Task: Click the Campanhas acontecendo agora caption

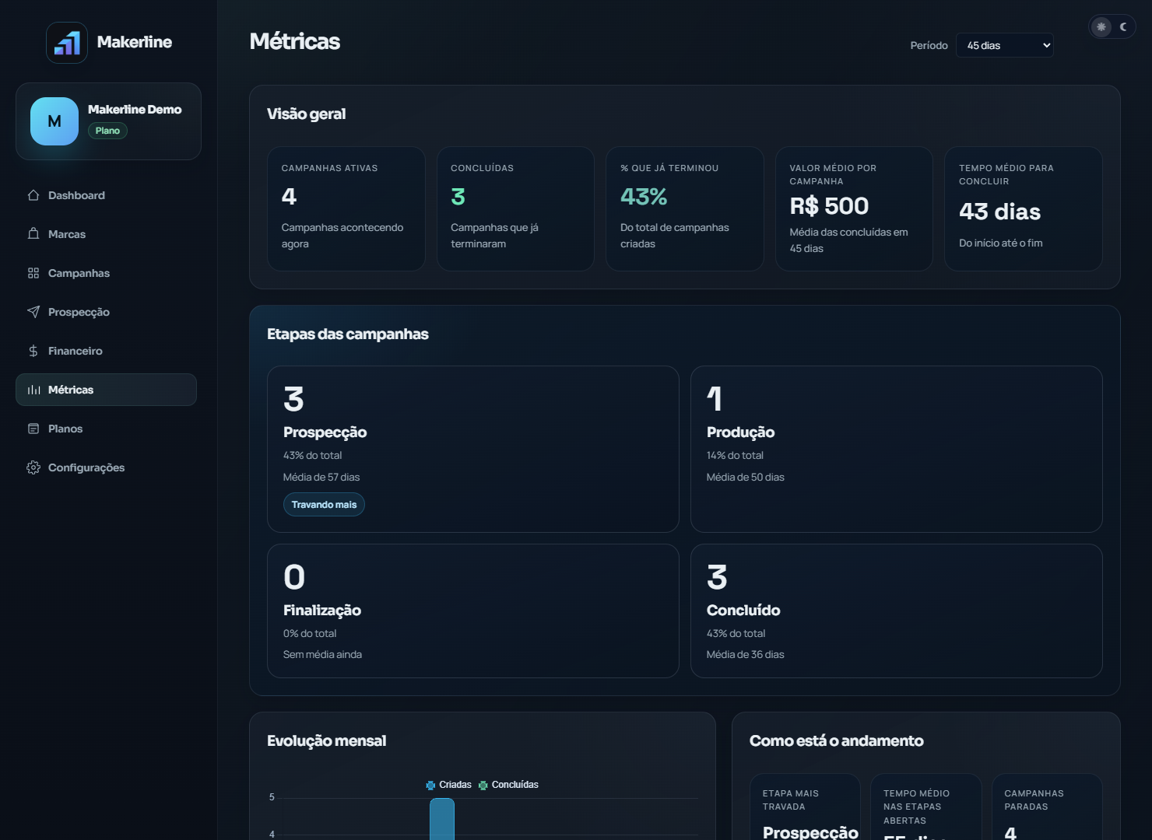Action: coord(342,236)
